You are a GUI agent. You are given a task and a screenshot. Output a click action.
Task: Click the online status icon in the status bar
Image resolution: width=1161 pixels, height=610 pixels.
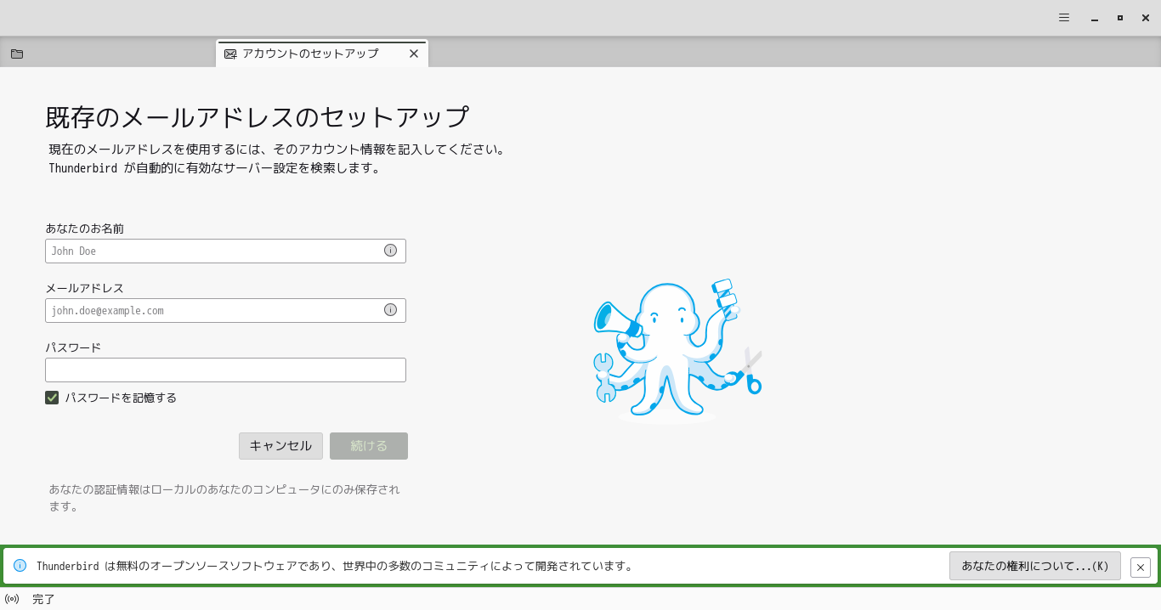coord(12,599)
